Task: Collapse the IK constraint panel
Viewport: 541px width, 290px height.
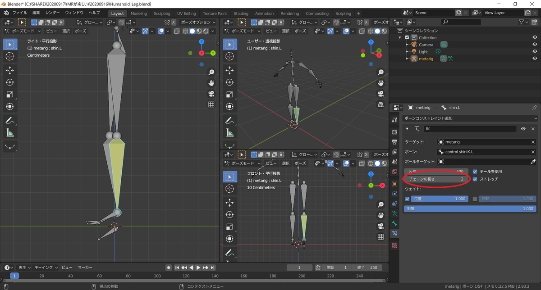Action: [407, 129]
